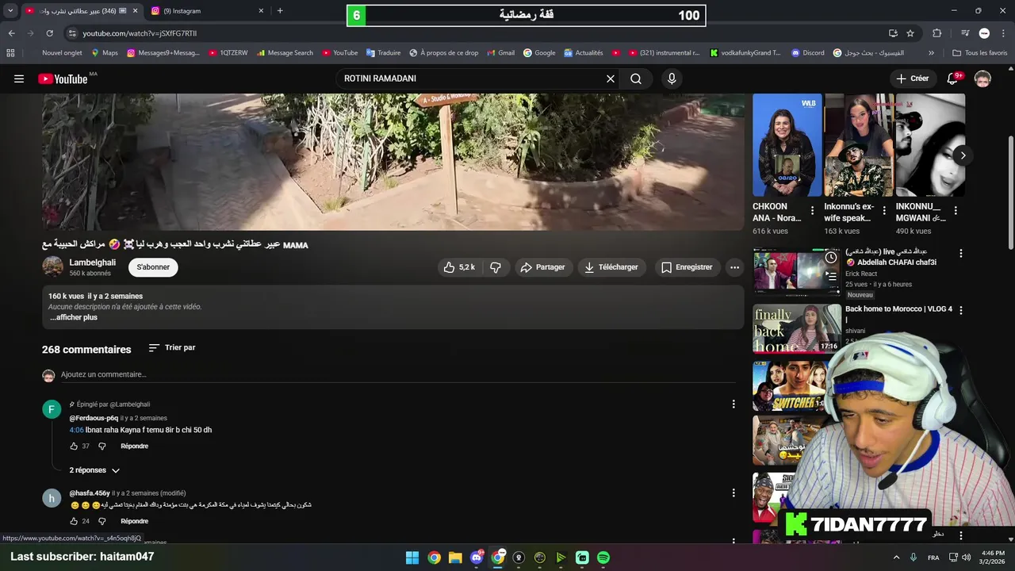This screenshot has width=1015, height=571.
Task: Click the address bar URL
Action: (x=140, y=33)
